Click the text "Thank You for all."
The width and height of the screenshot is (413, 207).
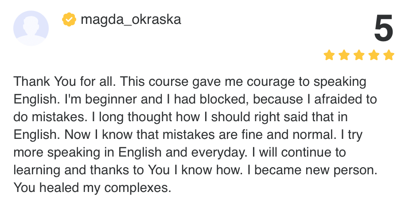(65, 82)
